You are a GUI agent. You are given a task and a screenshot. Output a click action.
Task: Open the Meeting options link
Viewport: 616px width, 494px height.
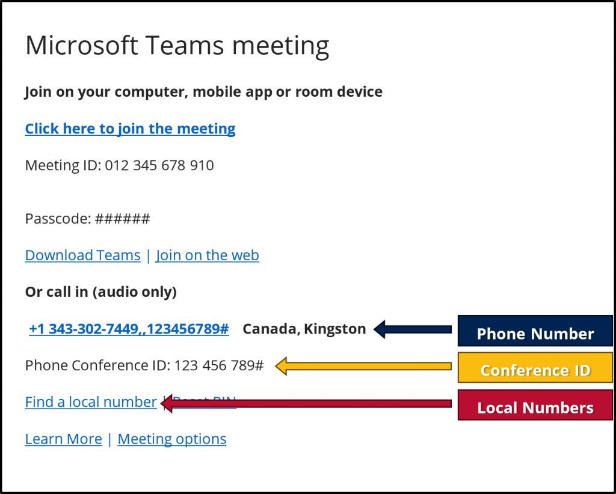171,439
